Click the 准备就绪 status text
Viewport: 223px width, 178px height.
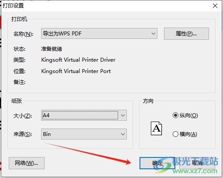52,49
